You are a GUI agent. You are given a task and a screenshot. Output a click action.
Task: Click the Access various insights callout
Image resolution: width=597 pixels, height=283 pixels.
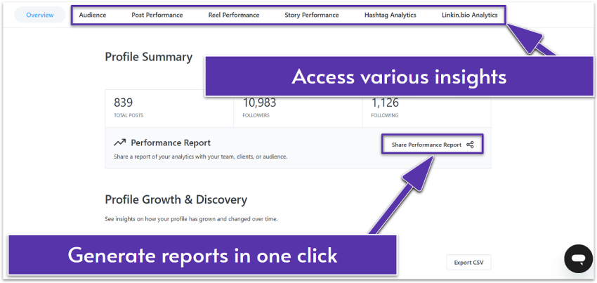coord(398,77)
